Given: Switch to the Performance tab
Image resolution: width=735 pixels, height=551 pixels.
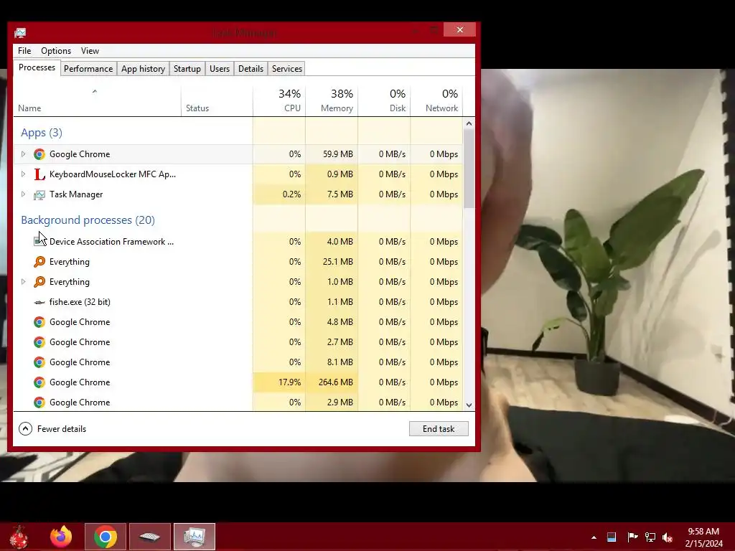Looking at the screenshot, I should coord(88,68).
